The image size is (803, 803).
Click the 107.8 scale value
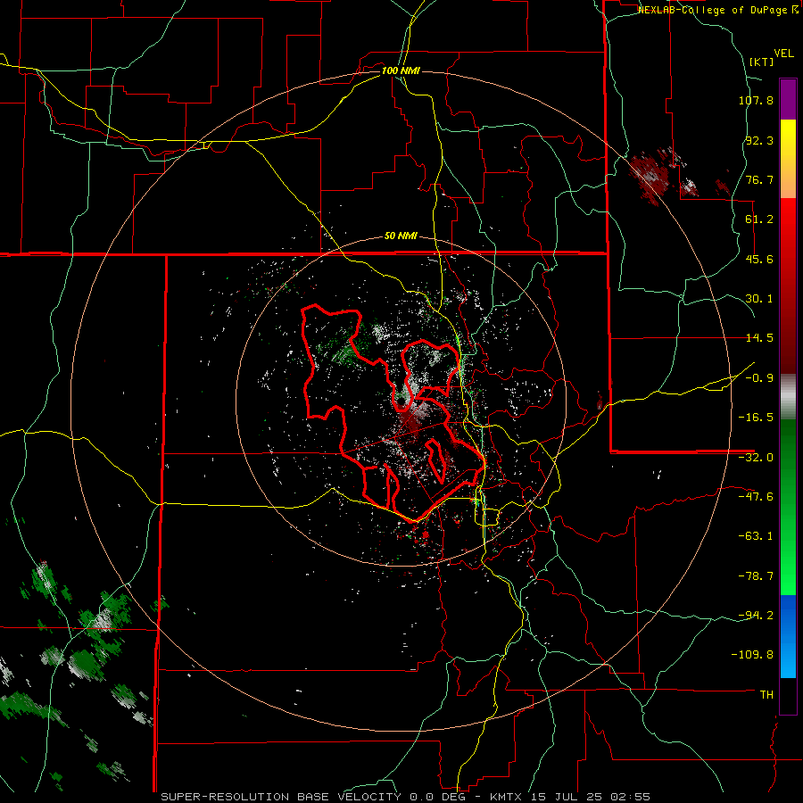(x=756, y=100)
